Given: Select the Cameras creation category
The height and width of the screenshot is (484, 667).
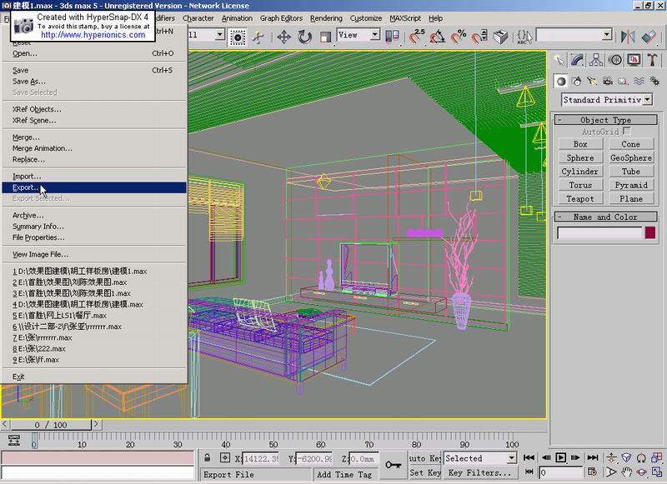Looking at the screenshot, I should [x=608, y=81].
